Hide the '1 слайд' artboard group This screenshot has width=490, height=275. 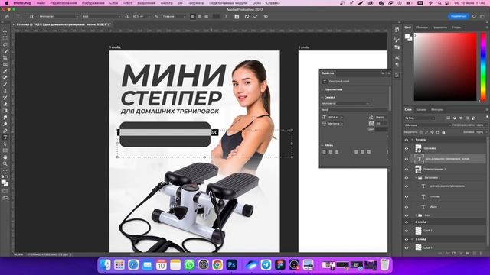(407, 140)
